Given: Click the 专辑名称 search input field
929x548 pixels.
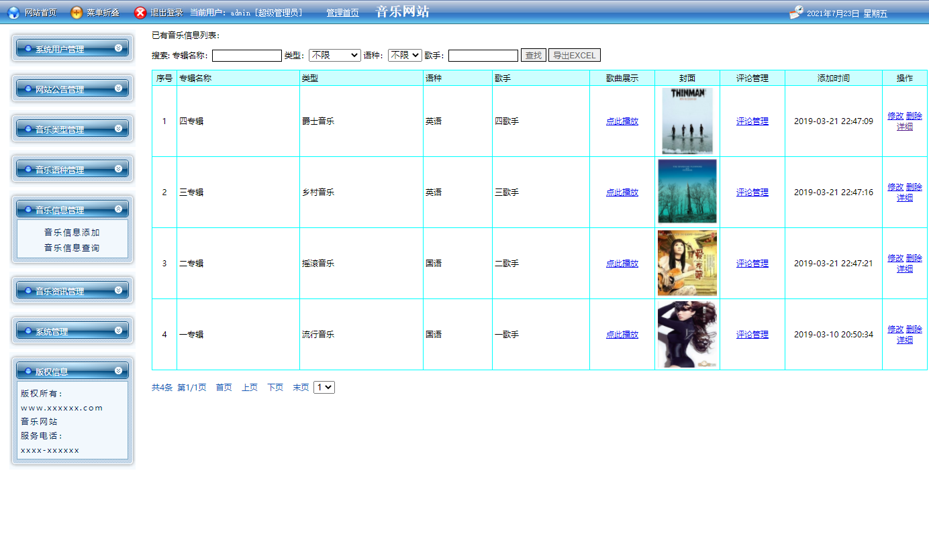Looking at the screenshot, I should [x=246, y=55].
